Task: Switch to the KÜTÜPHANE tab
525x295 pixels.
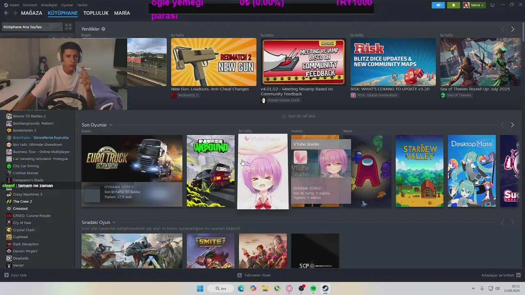Action: (x=63, y=13)
